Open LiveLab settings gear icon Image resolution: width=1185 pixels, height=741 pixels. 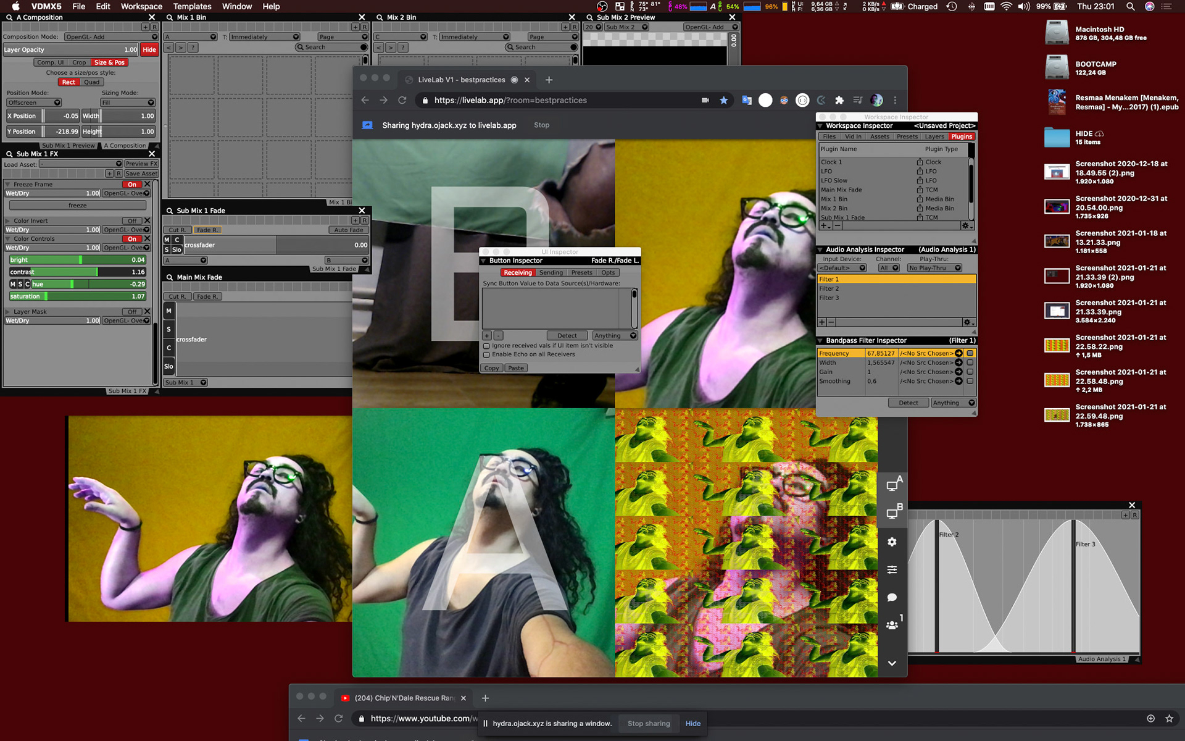coord(892,542)
